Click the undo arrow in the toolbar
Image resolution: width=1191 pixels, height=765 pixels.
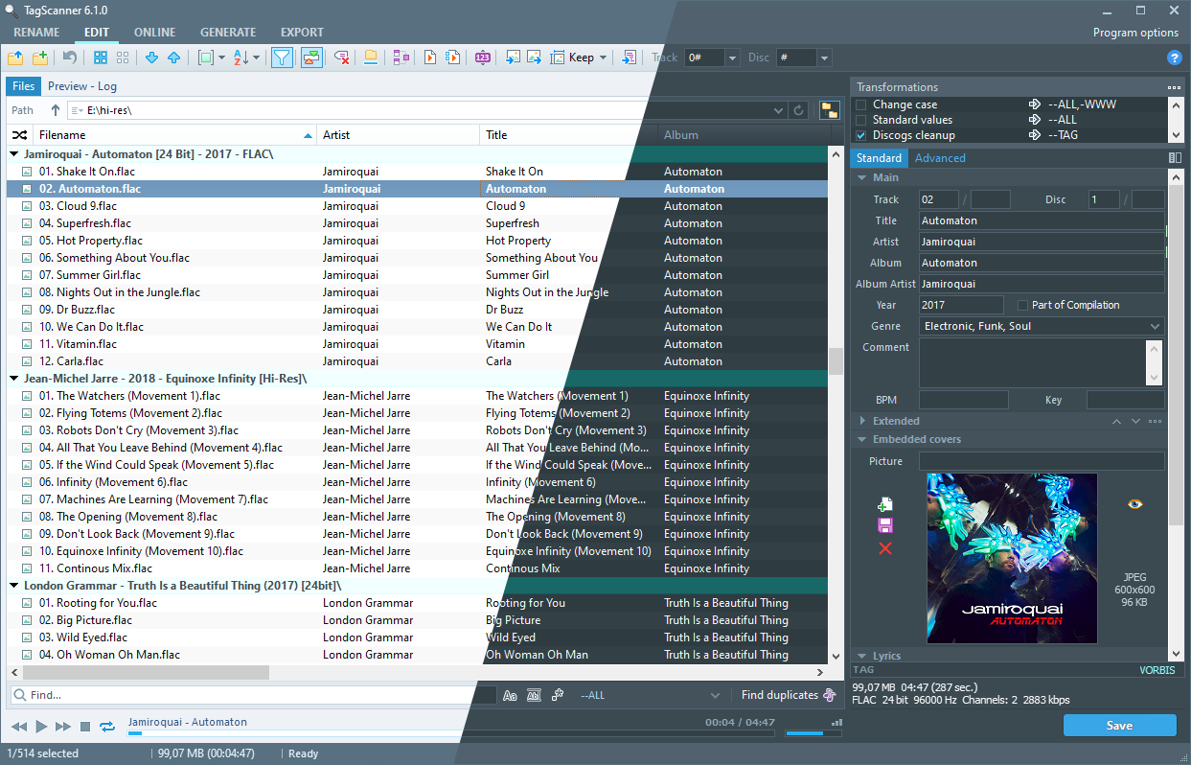click(70, 58)
